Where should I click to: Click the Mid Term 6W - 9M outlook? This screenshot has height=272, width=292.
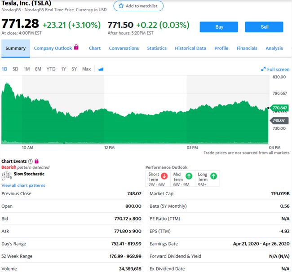pyautogui.click(x=183, y=179)
